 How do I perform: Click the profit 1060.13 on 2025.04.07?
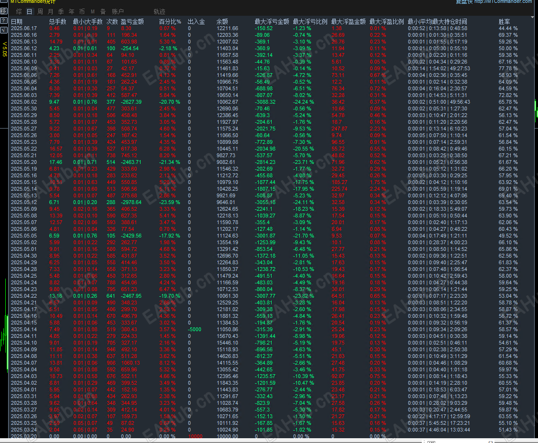point(131,363)
